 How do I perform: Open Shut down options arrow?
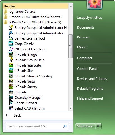pos(98,126)
